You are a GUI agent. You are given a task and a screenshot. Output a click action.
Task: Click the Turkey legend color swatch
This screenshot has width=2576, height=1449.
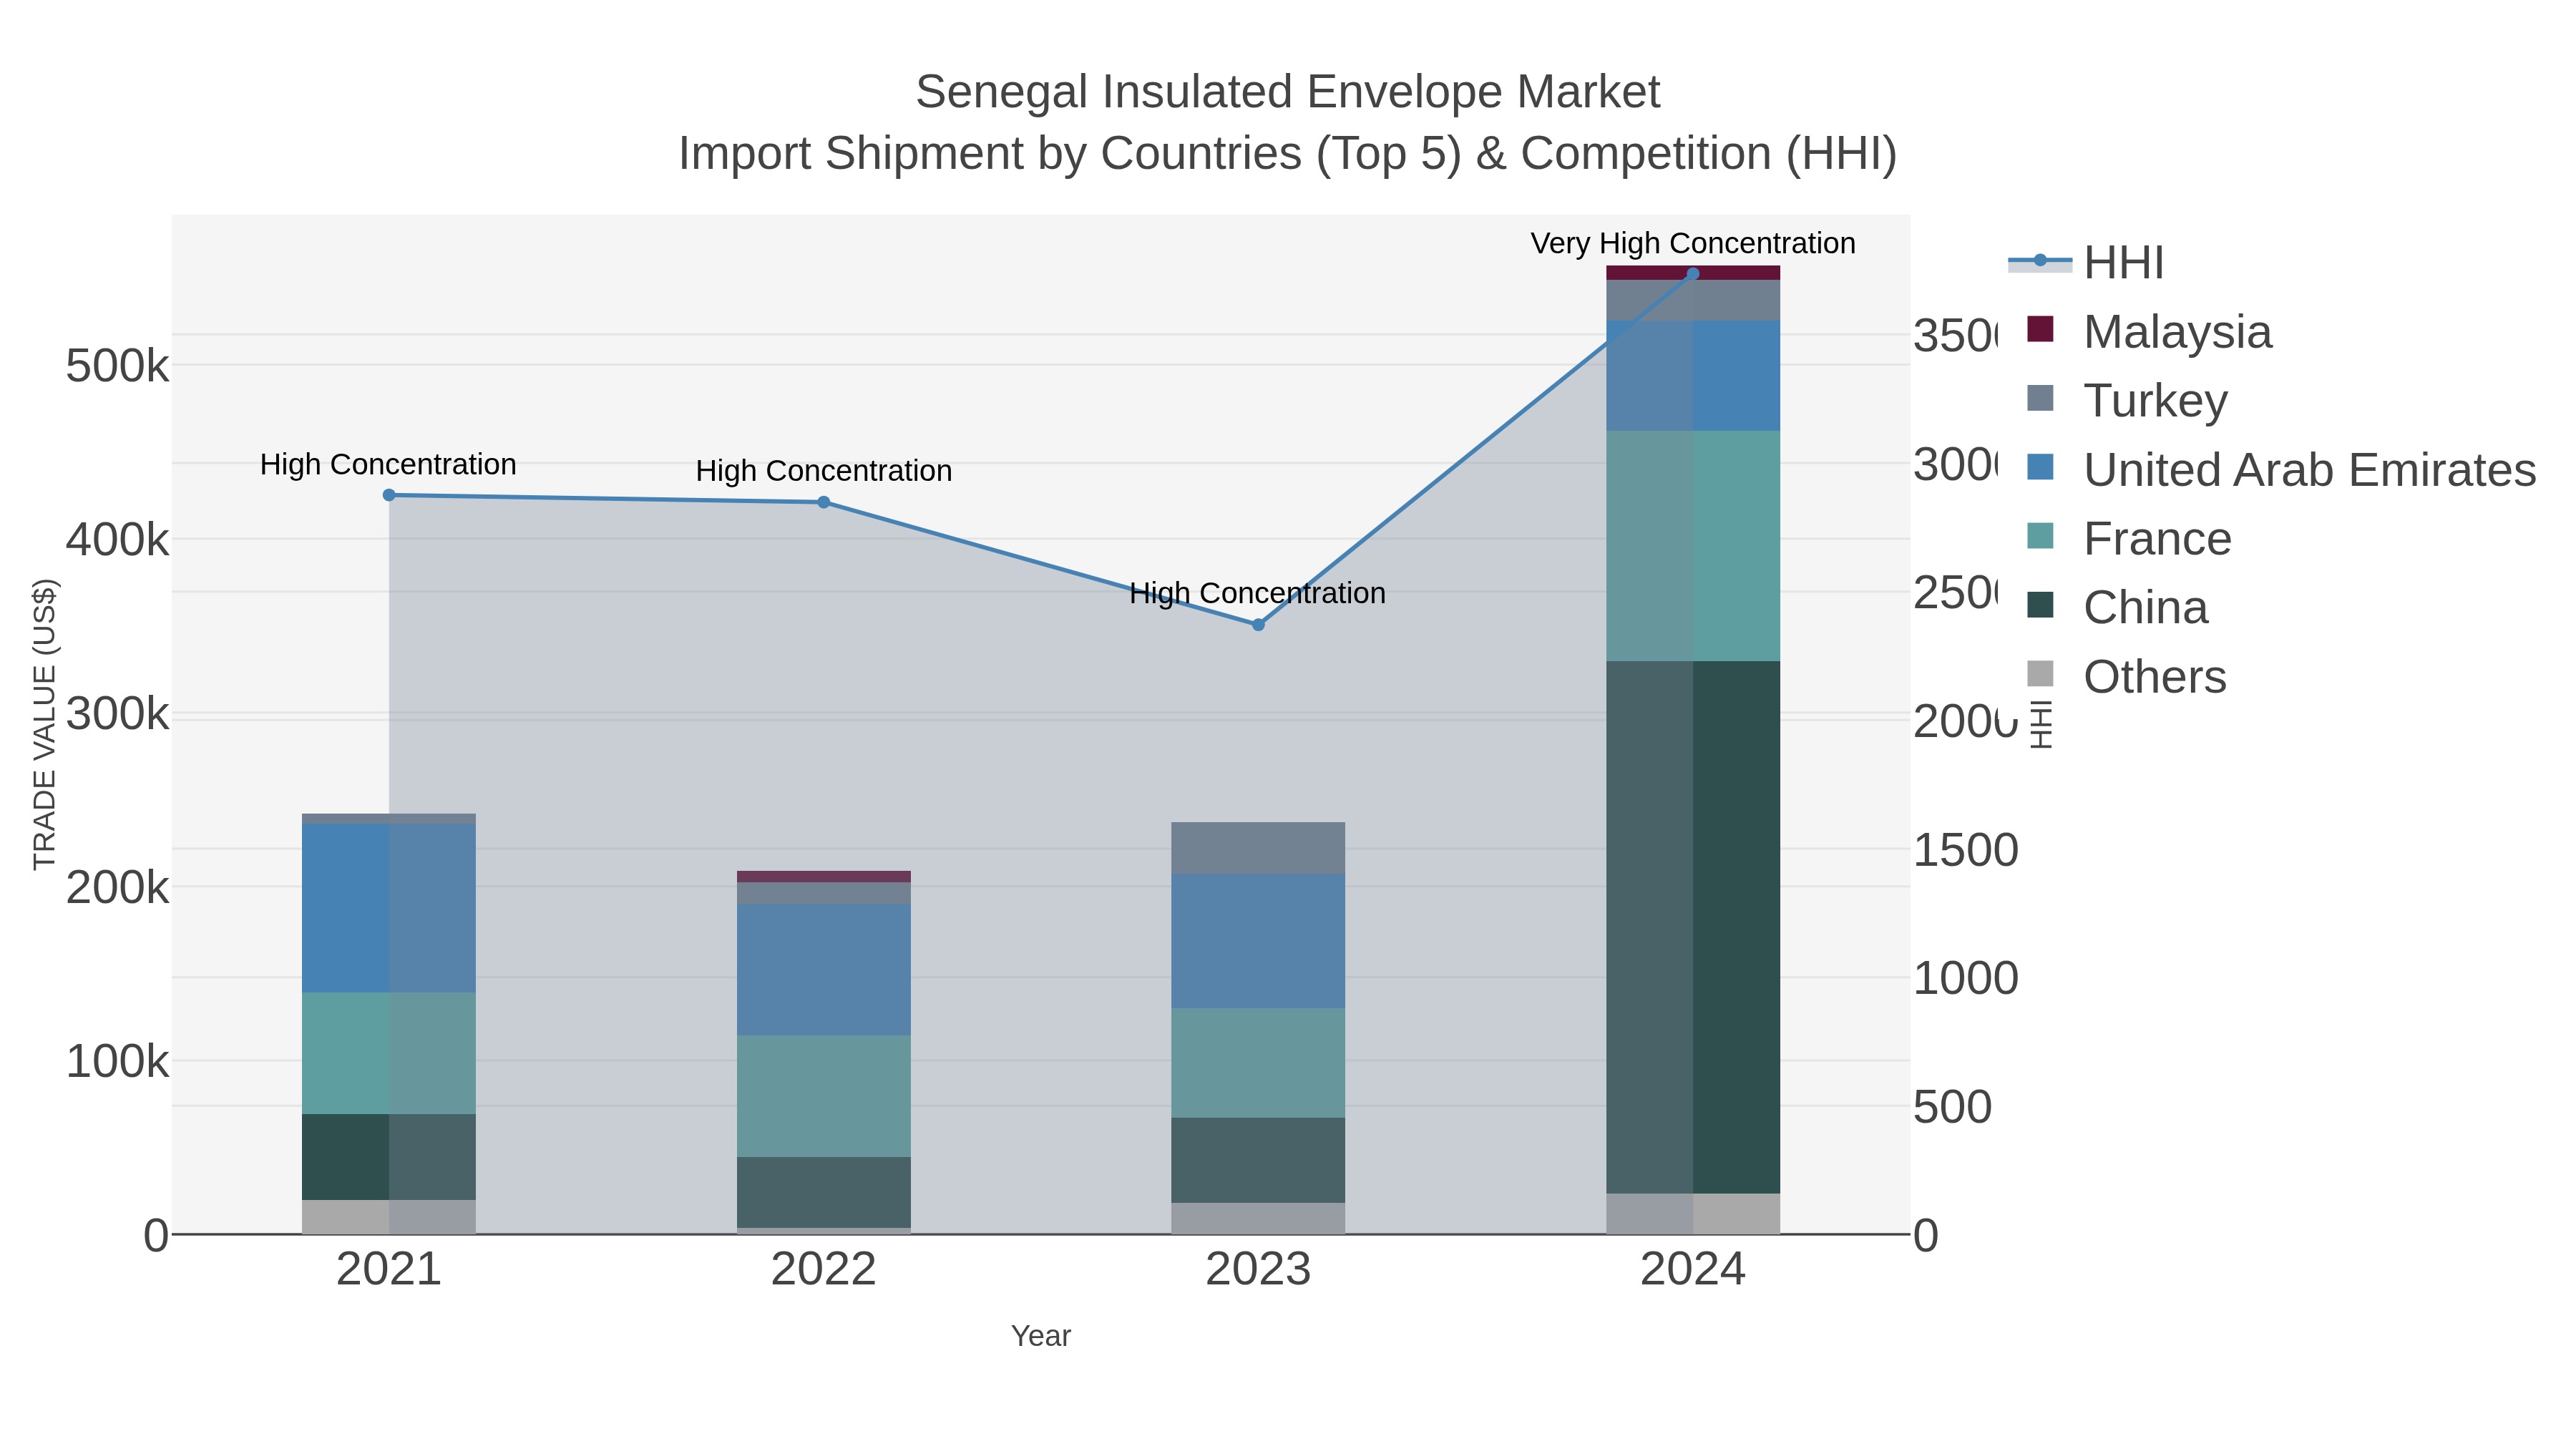click(2040, 398)
